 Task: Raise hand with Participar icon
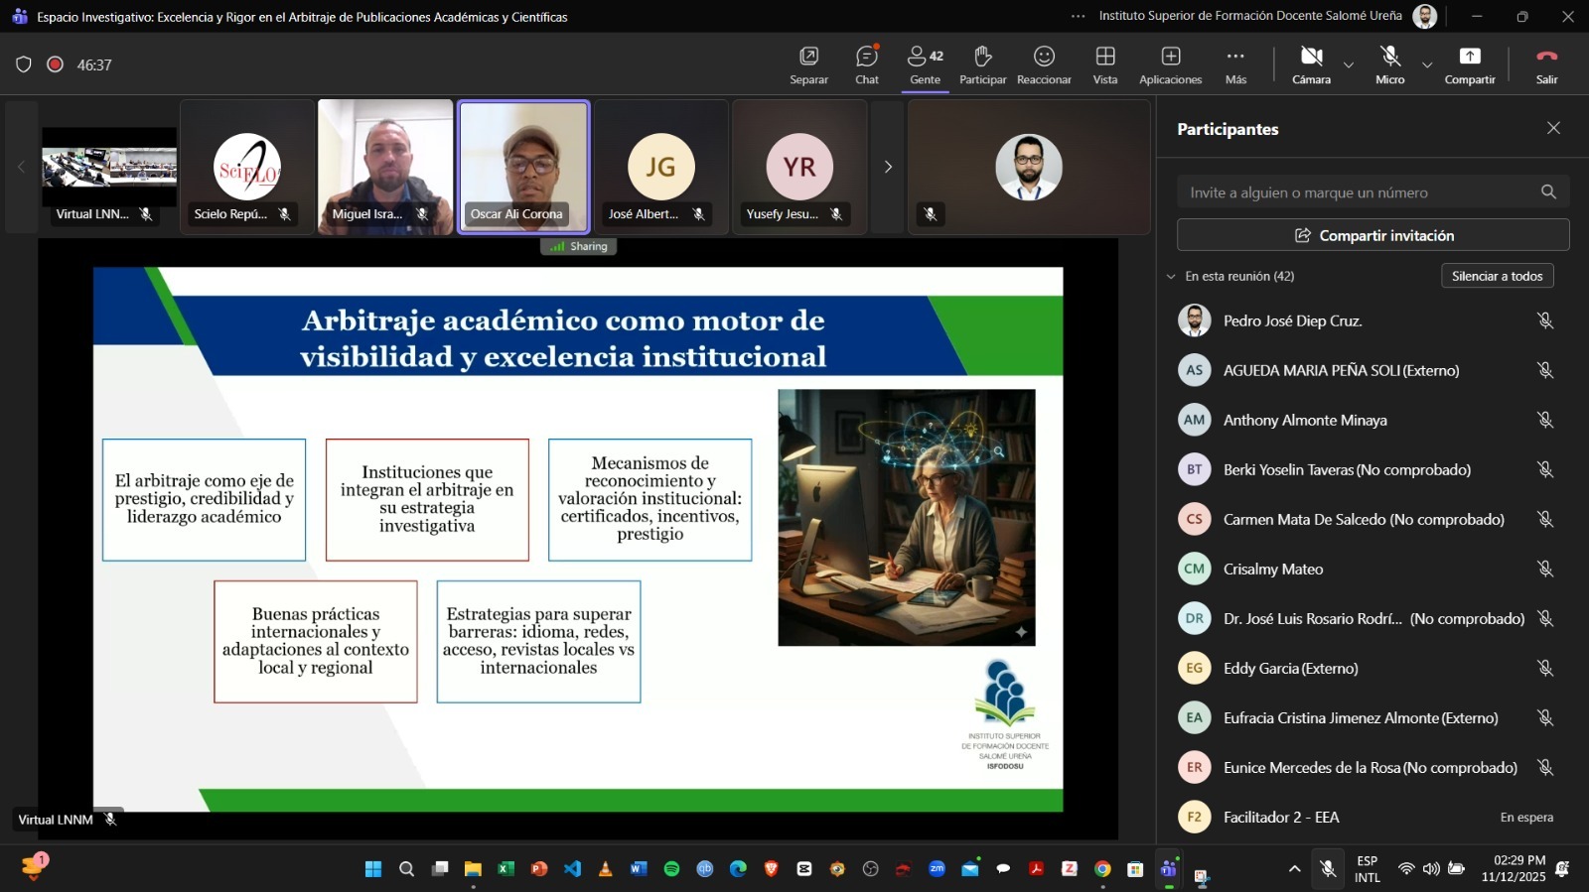tap(982, 64)
